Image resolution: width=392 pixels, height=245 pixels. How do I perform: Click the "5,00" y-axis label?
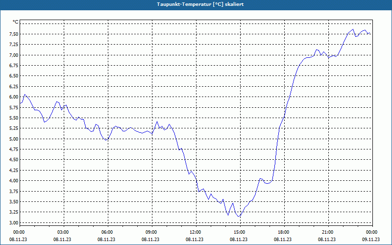[14, 139]
